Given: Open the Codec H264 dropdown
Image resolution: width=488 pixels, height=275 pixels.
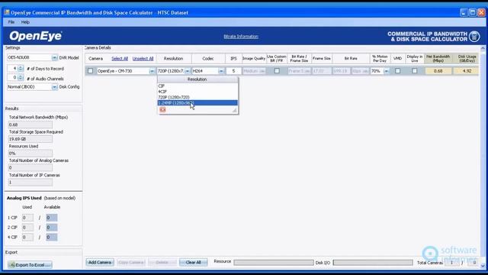Looking at the screenshot, I should [221, 71].
